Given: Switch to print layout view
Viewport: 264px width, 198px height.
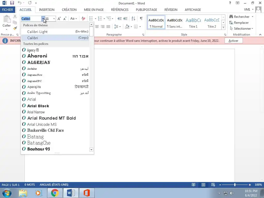Looking at the screenshot, I should click(x=203, y=185).
